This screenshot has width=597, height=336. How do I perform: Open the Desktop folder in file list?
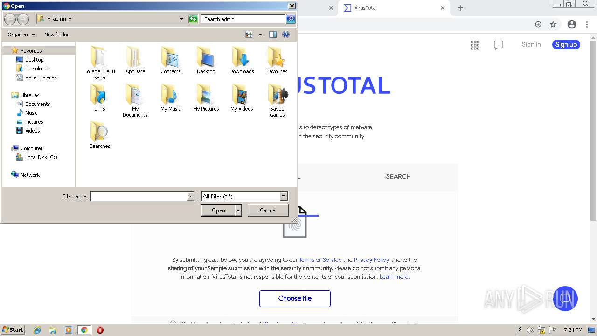pos(206,60)
